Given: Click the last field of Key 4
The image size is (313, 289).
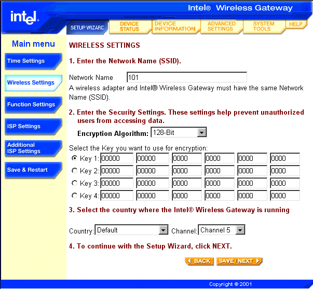Looking at the screenshot, I should 285,196.
